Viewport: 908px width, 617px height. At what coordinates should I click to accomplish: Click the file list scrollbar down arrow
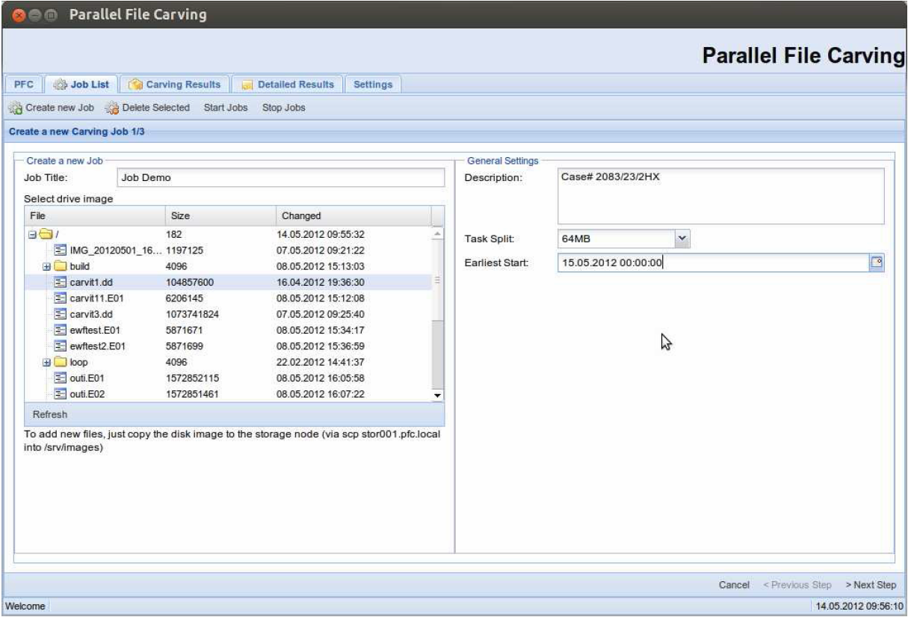439,395
